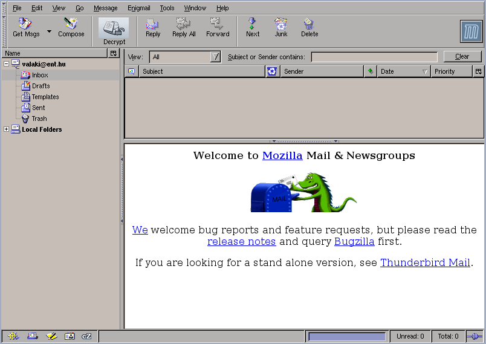Open the View menu
This screenshot has width=486, height=344.
[x=59, y=8]
